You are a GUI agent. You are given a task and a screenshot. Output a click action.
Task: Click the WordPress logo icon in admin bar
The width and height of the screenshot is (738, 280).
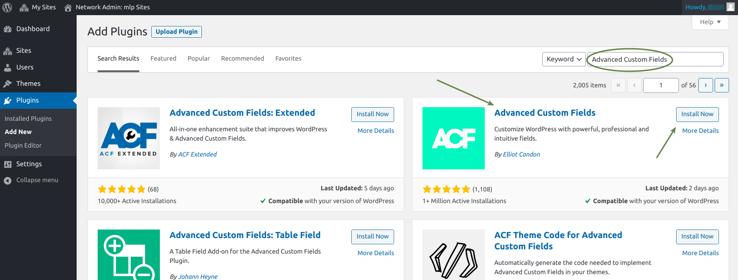point(7,7)
